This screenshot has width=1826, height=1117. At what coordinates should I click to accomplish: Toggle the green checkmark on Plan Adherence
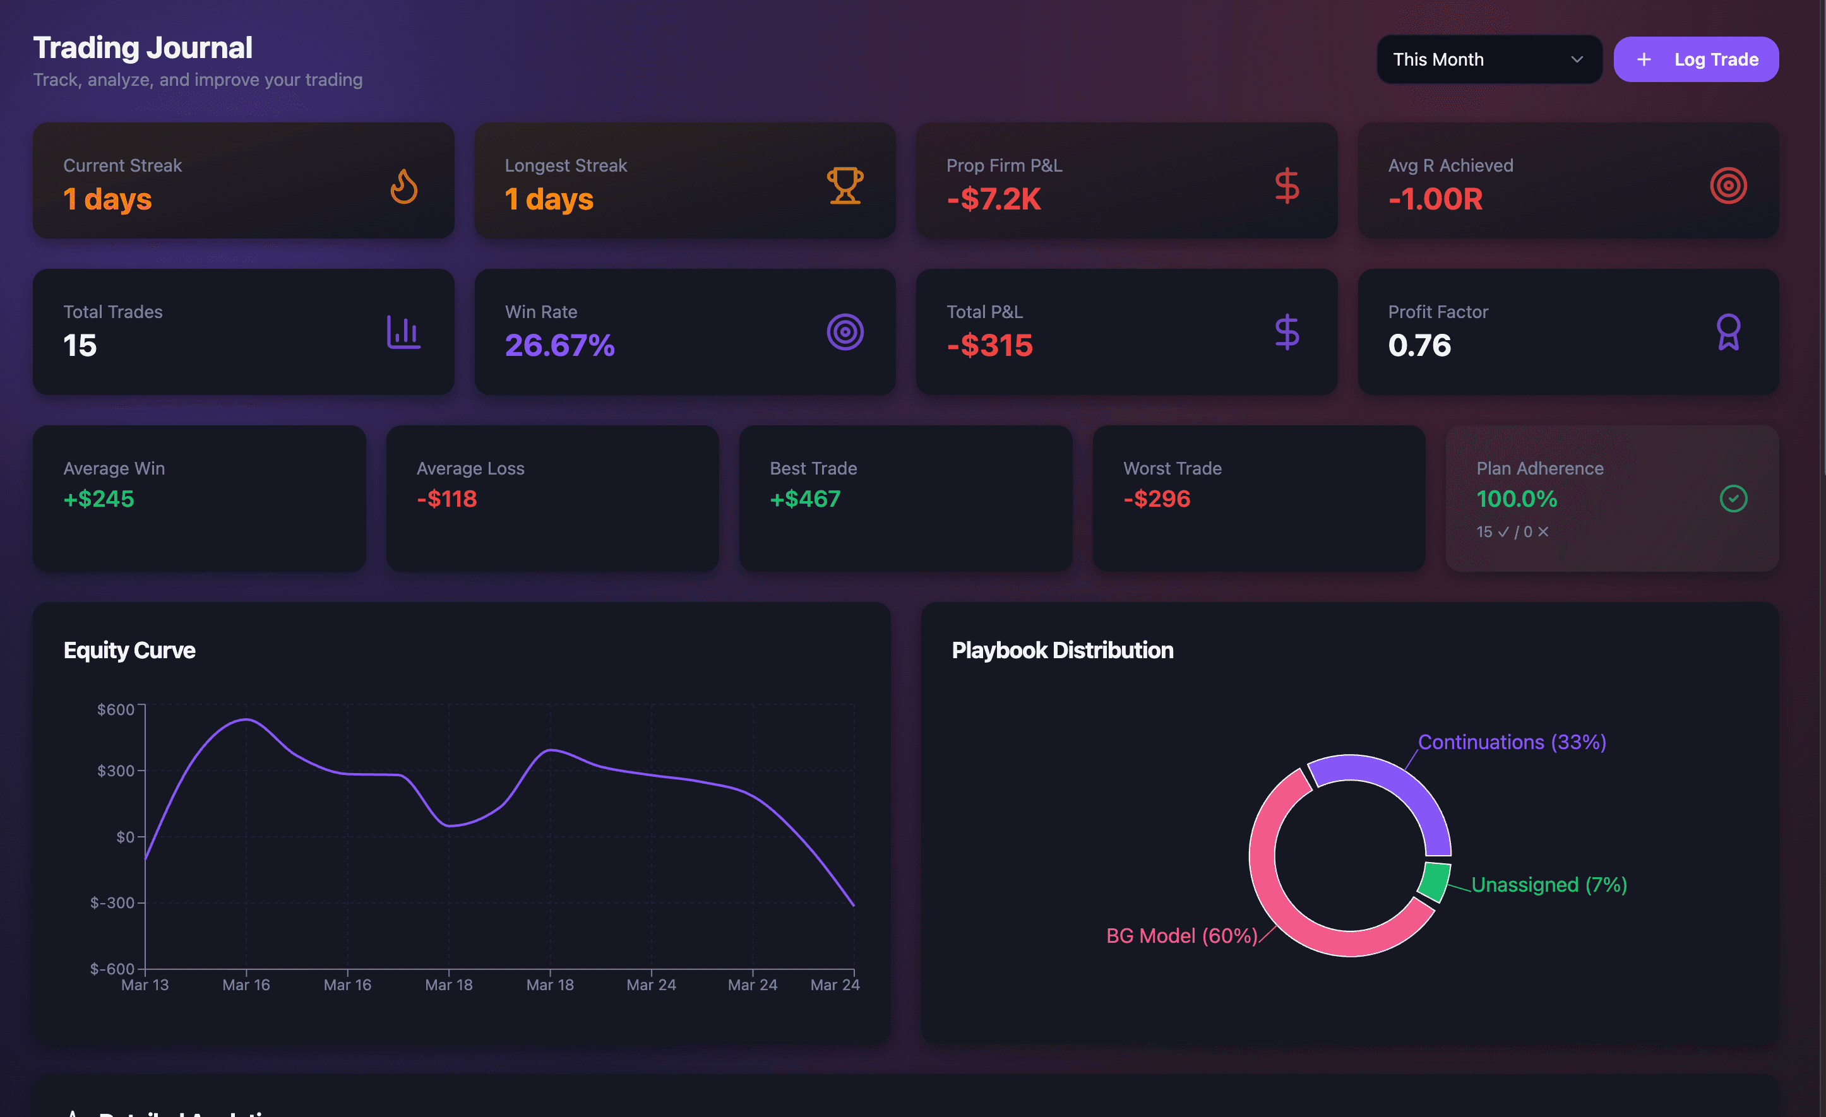coord(1733,499)
